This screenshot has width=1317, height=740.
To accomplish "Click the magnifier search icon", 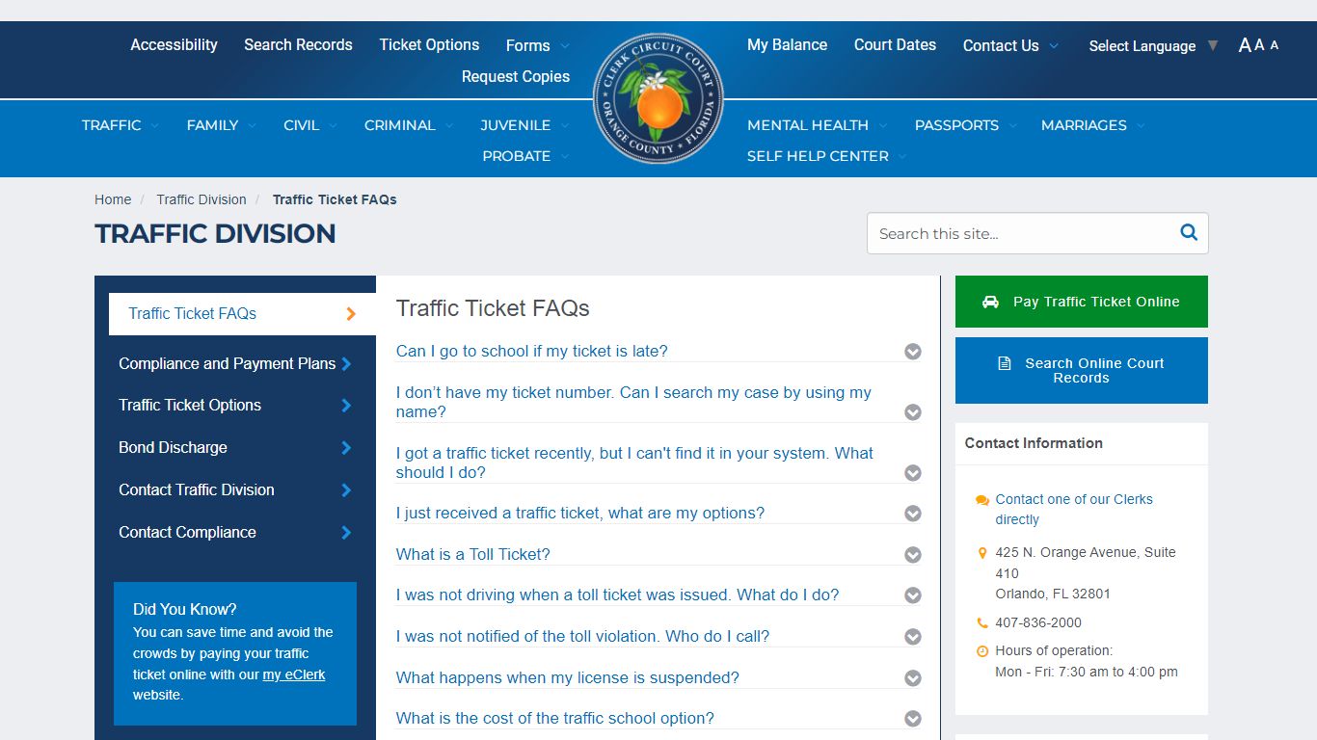I will click(x=1189, y=232).
